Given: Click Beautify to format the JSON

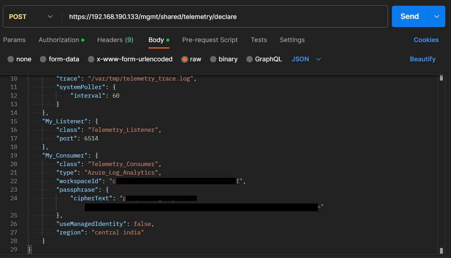Looking at the screenshot, I should tap(423, 59).
